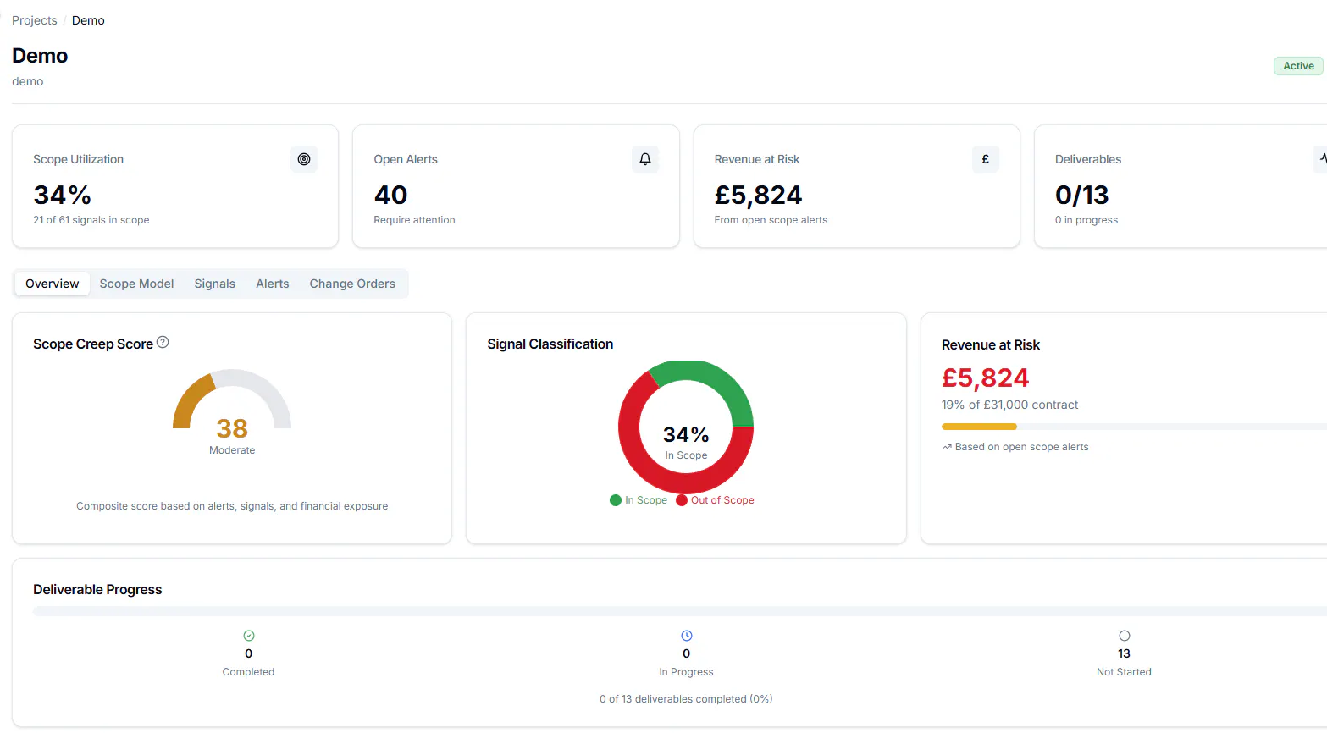The height and width of the screenshot is (733, 1327).
Task: Open the Change Orders tab
Action: point(352,284)
